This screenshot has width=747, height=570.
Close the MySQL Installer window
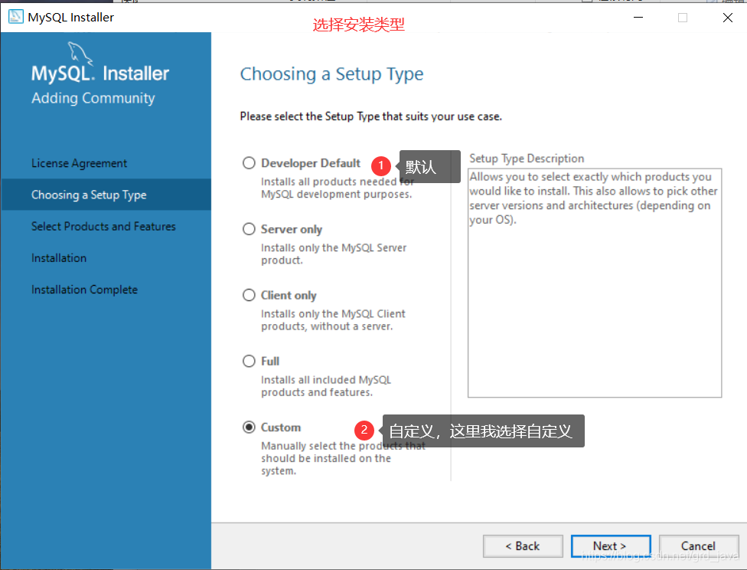coord(727,18)
